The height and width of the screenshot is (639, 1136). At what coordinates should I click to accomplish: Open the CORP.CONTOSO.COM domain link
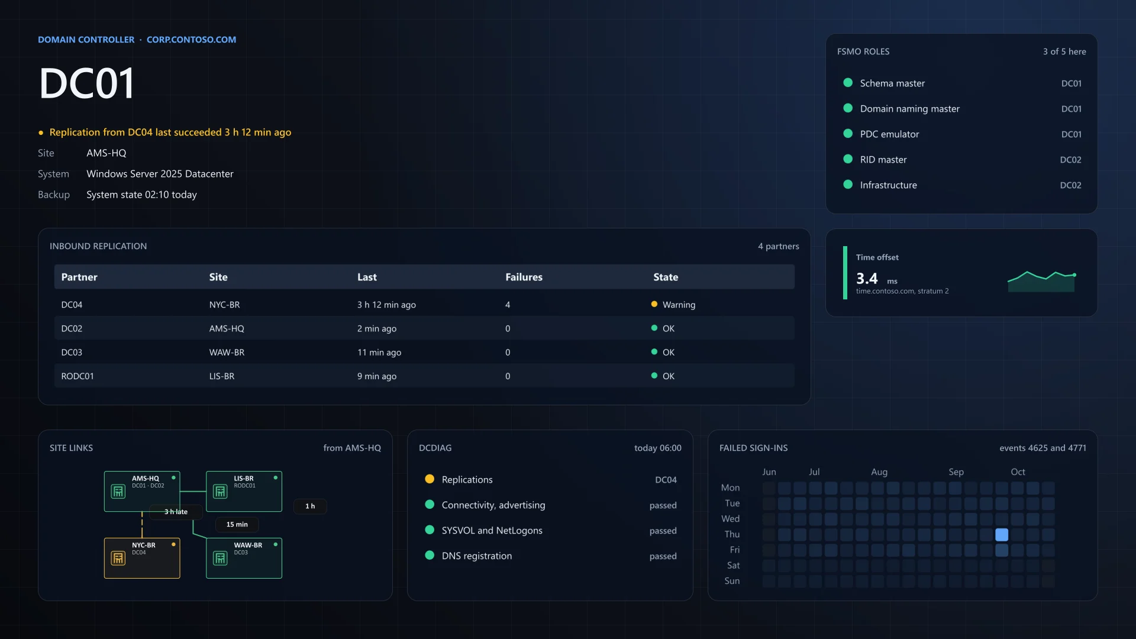click(191, 40)
